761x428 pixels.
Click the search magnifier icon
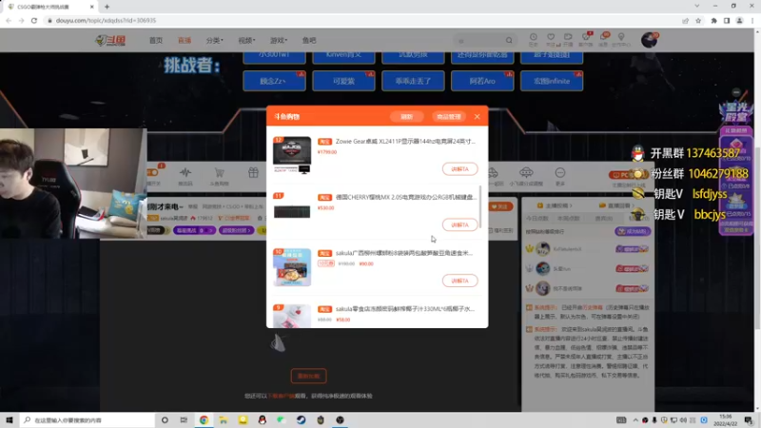[x=509, y=41]
